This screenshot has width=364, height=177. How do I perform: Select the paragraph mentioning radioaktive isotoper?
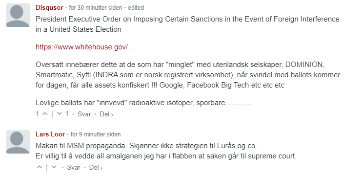coord(143,103)
